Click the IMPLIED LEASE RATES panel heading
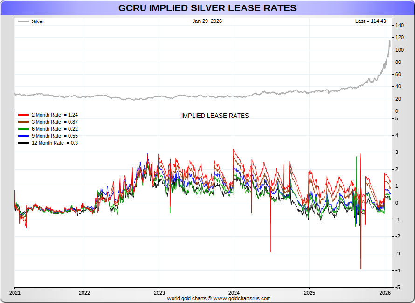 click(215, 116)
